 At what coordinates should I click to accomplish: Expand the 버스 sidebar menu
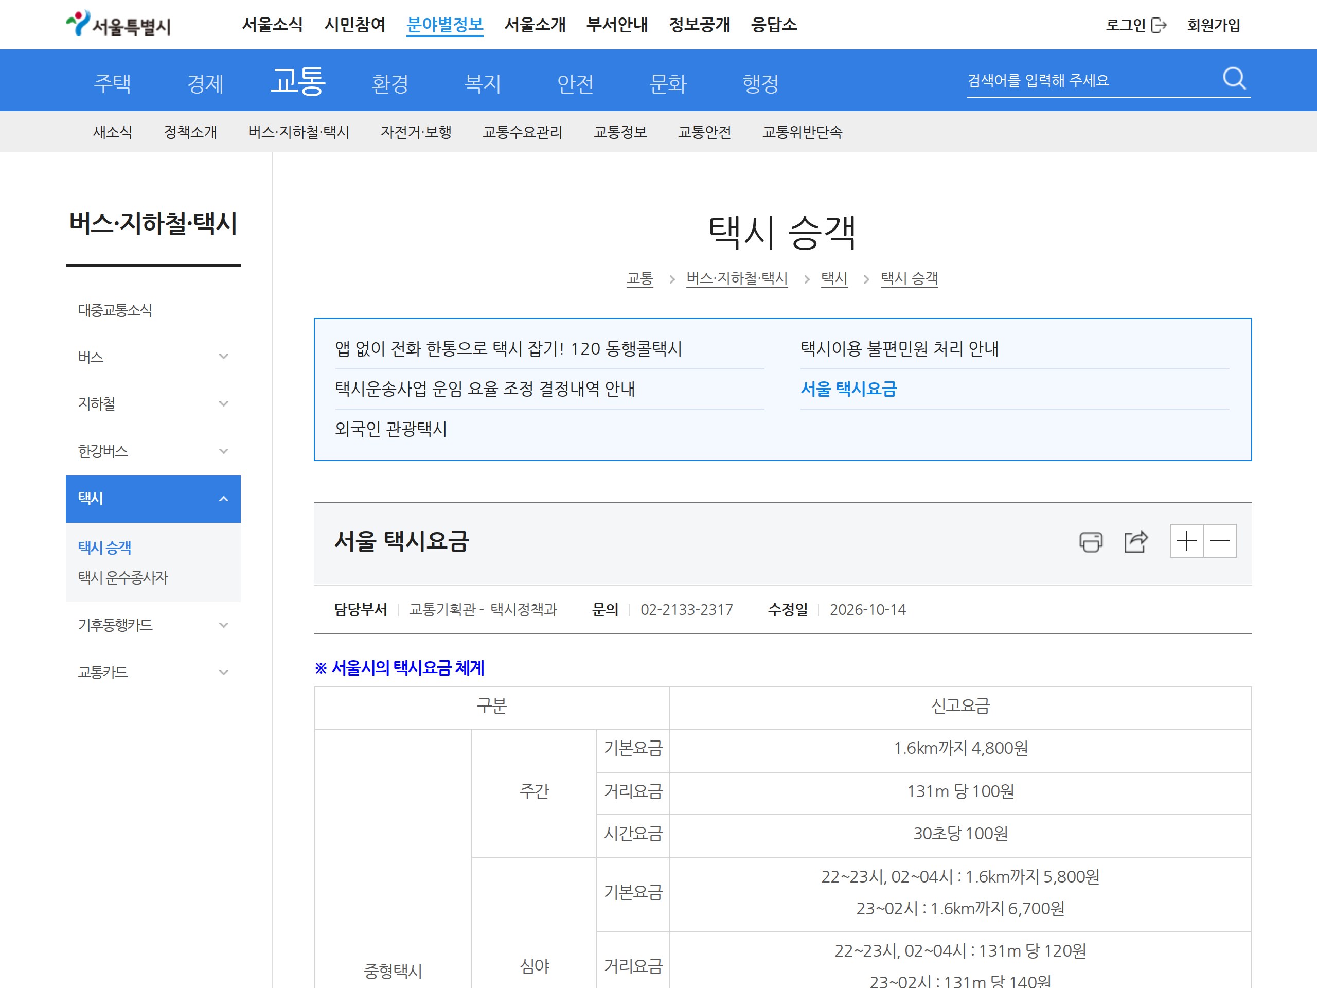[x=224, y=357]
